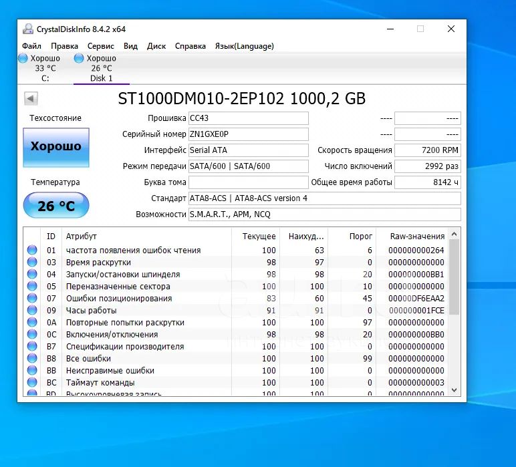Screen dimensions: 516x467
Task: Click status orb for attribute 03 row
Action: coord(32,262)
